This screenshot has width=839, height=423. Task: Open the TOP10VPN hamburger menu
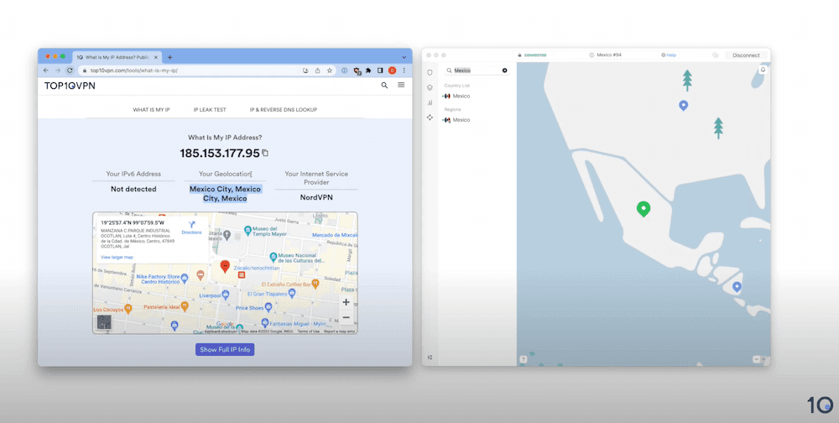401,85
